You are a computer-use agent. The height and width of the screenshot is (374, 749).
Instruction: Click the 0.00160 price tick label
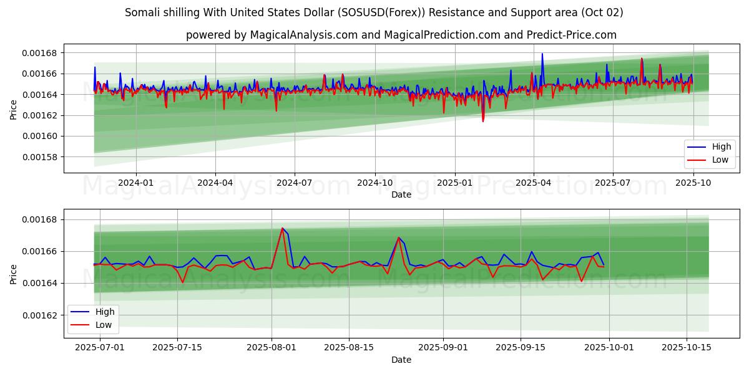click(x=40, y=136)
